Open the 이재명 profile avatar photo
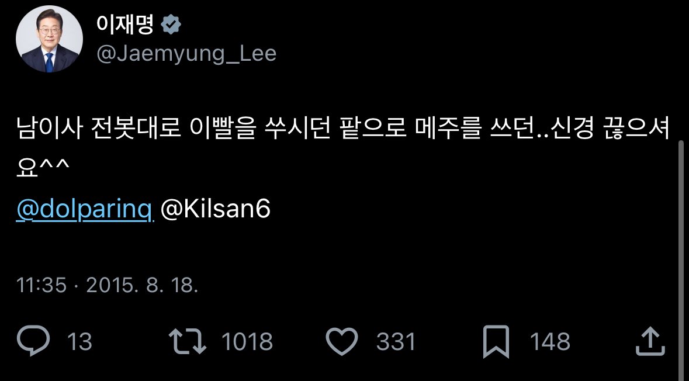 click(x=50, y=40)
